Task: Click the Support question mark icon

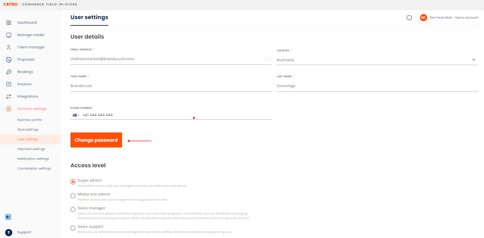Action: (x=9, y=232)
